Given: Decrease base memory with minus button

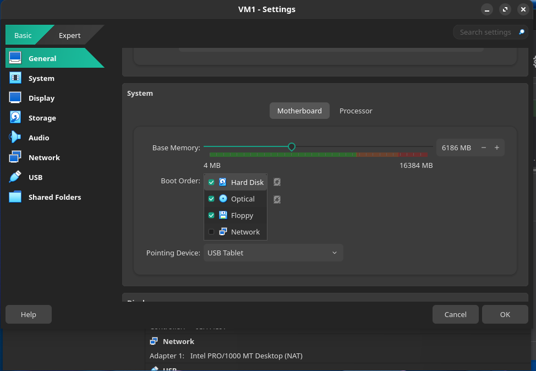Looking at the screenshot, I should (x=483, y=148).
